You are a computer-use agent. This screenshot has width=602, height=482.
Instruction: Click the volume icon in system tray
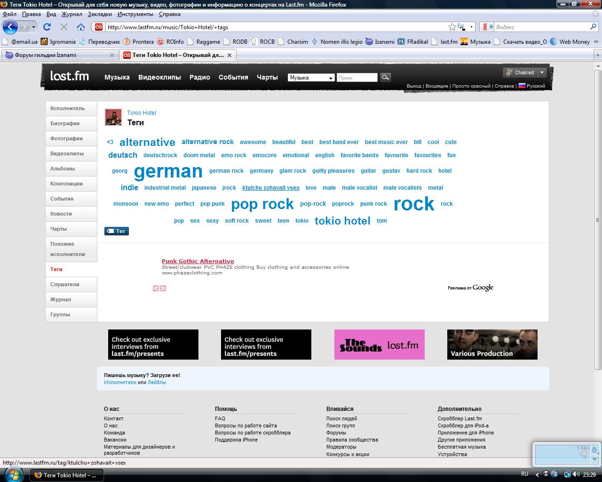pos(576,474)
